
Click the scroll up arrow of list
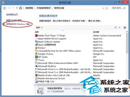pos(127,32)
